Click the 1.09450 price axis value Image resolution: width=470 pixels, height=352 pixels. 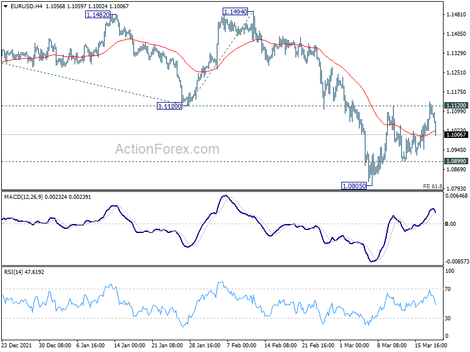coord(456,150)
